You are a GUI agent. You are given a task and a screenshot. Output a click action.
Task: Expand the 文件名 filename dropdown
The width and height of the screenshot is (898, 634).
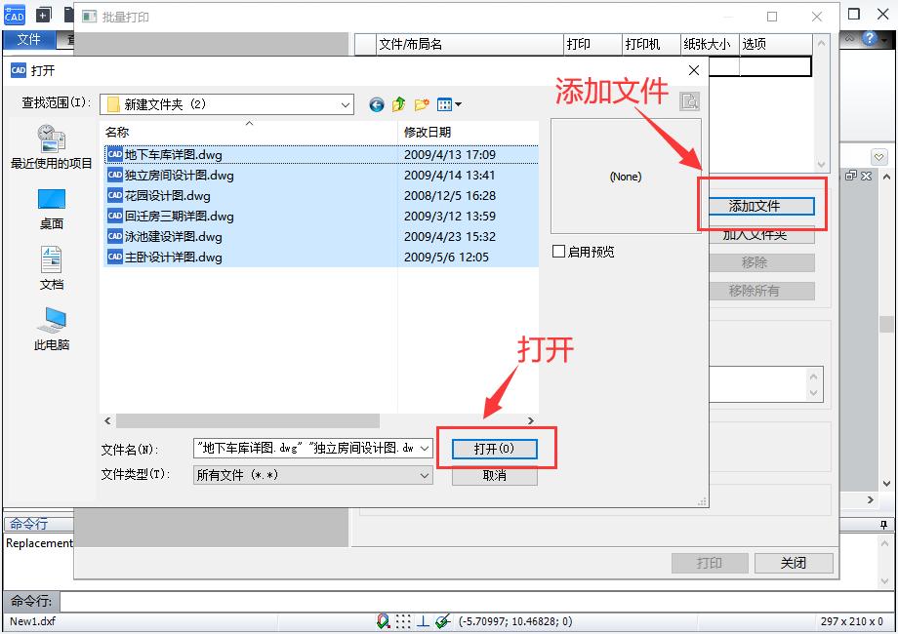click(424, 449)
